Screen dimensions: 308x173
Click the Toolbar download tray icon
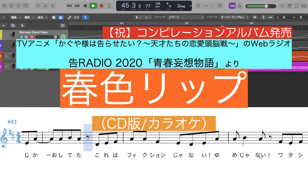[26, 6]
